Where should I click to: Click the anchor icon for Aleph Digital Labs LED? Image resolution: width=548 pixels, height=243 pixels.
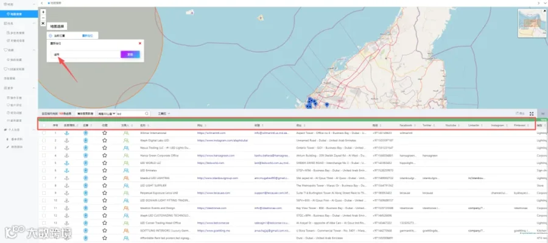point(67,140)
